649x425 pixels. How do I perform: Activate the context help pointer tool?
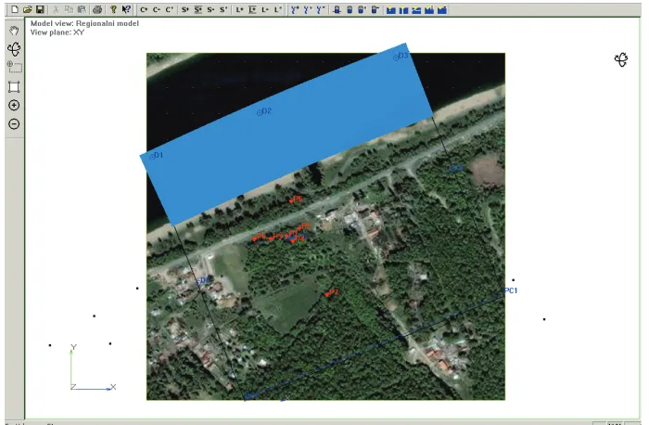pos(126,9)
